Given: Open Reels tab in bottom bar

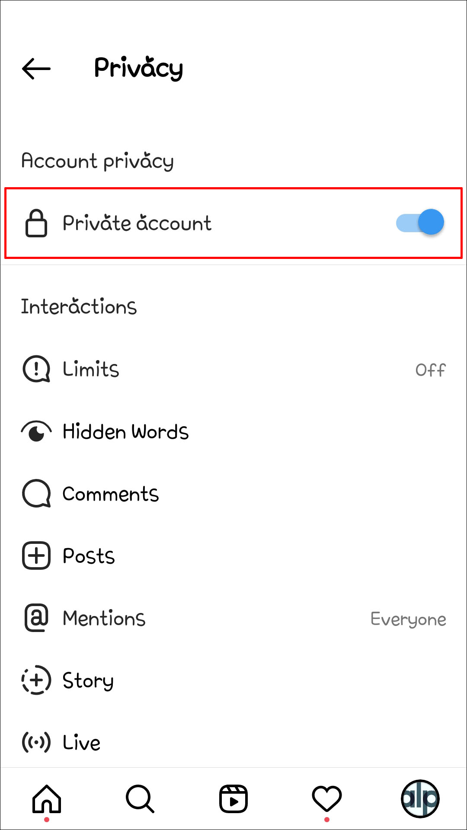Looking at the screenshot, I should click(x=233, y=799).
